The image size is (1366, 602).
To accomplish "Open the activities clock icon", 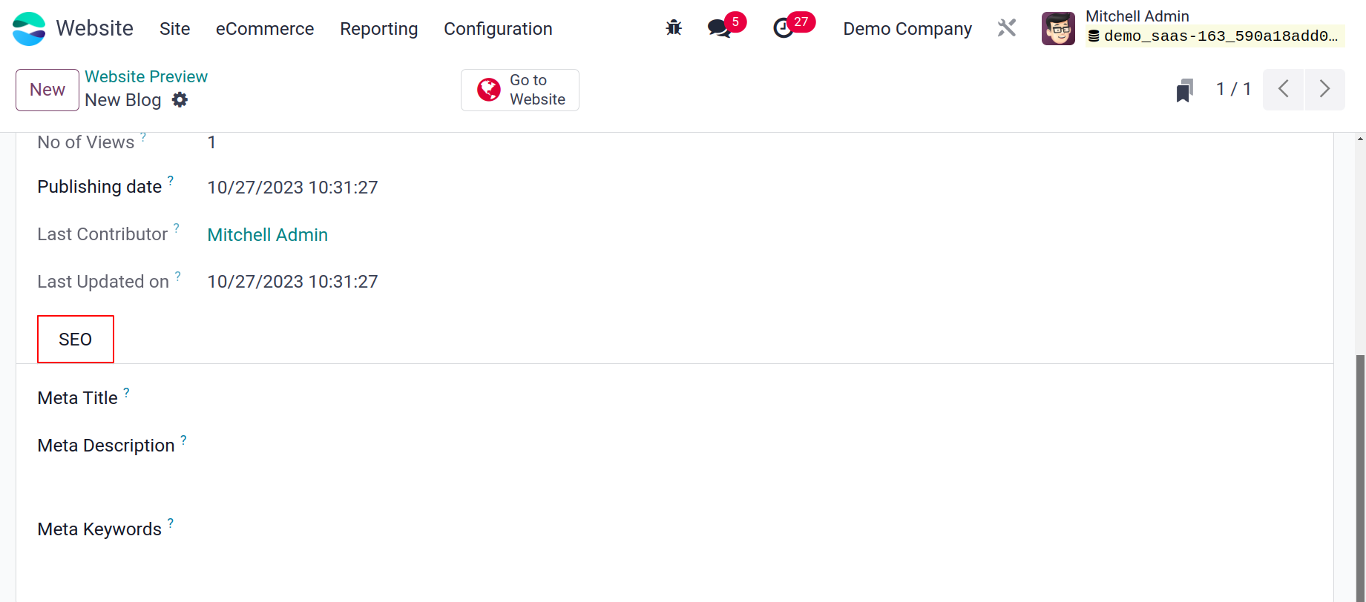I will [784, 28].
